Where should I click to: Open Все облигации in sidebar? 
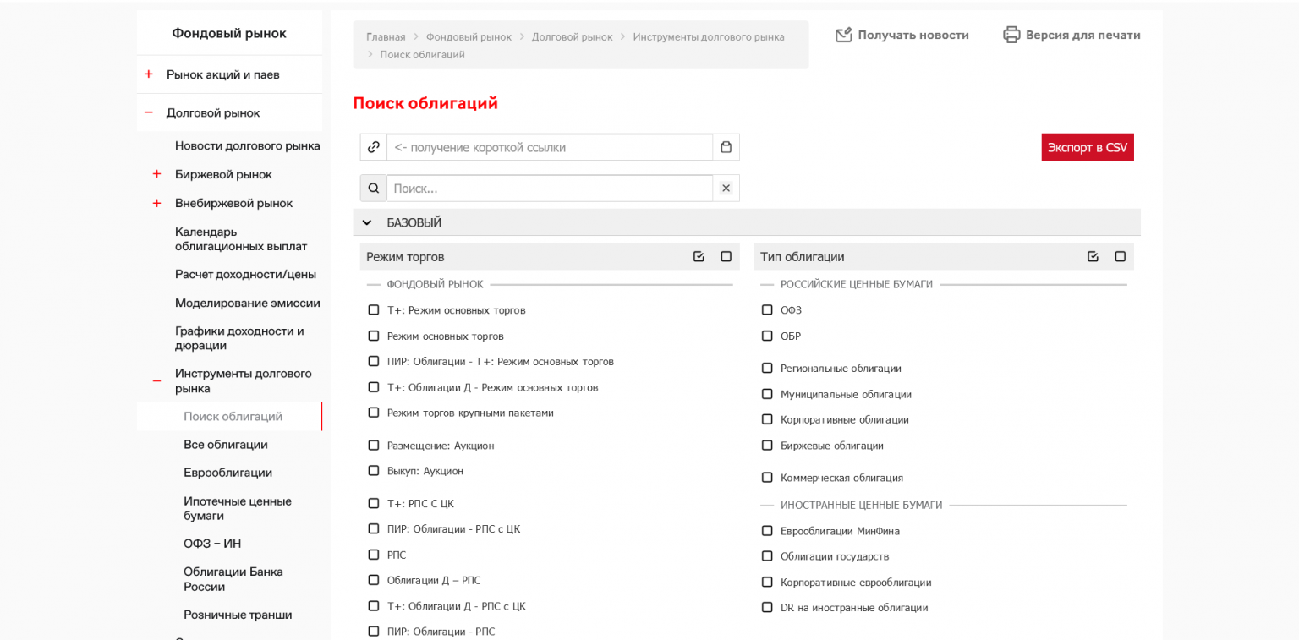226,445
